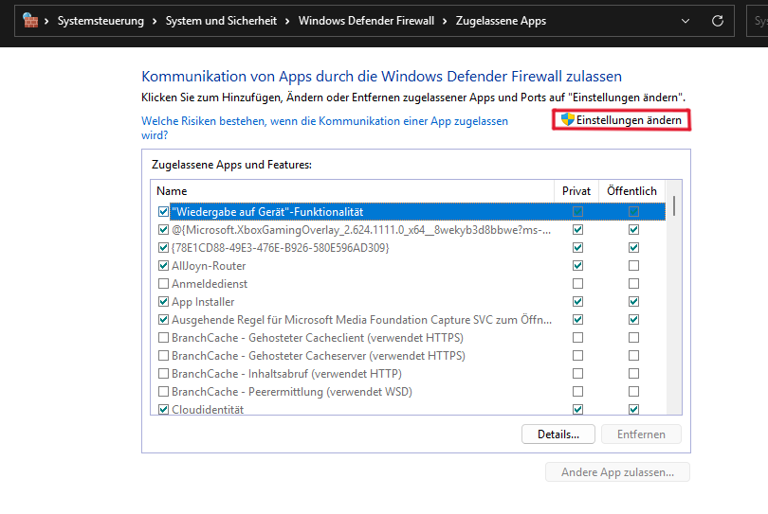Click the Entfernen button

click(x=641, y=434)
